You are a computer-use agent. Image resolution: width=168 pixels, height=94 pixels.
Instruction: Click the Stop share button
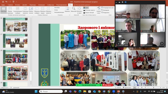pyautogui.click(x=108, y=85)
